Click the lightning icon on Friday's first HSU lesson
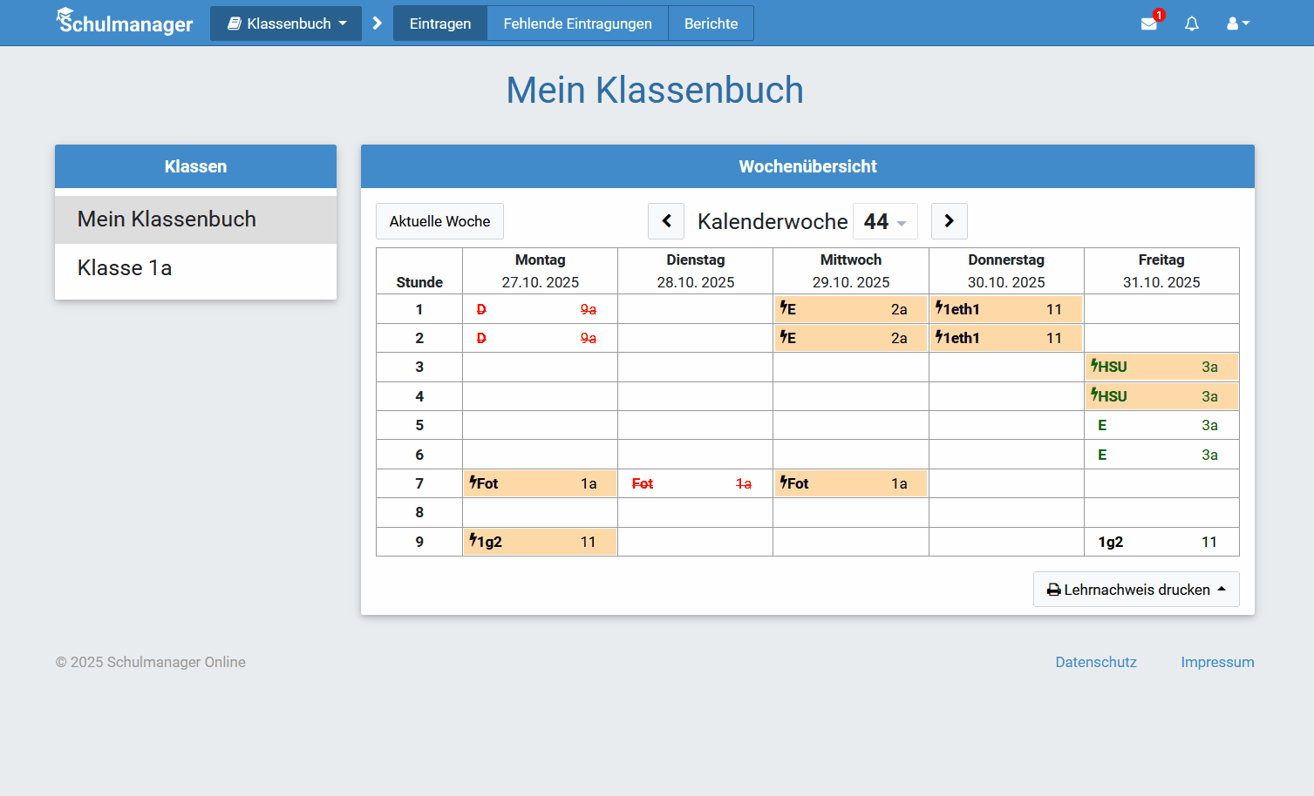Image resolution: width=1314 pixels, height=796 pixels. tap(1093, 366)
